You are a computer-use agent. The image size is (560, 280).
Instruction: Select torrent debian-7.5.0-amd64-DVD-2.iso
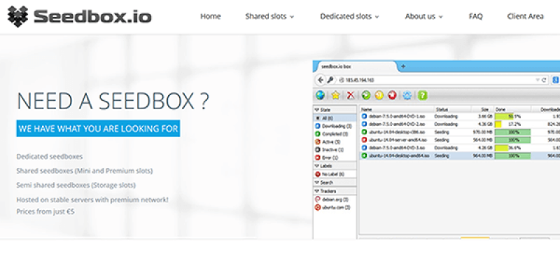coord(397,124)
